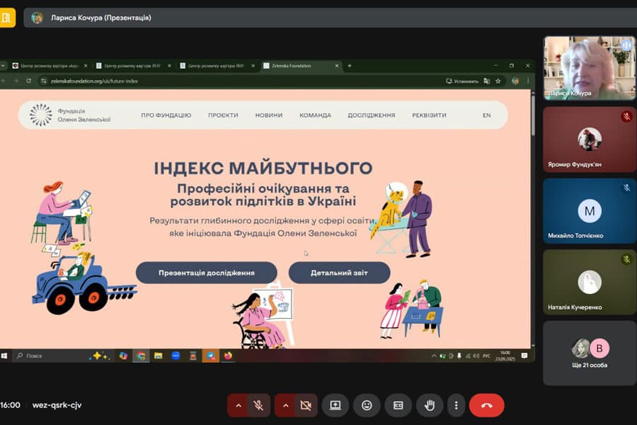
Task: Click the browser reload icon
Action: [28, 81]
